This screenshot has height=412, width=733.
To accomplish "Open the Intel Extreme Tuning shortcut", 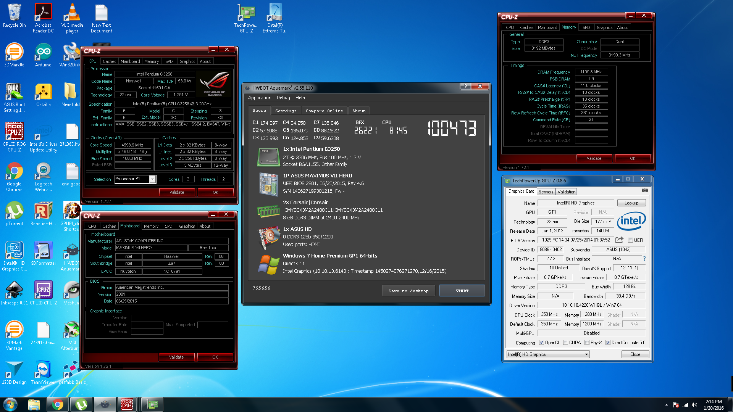I will point(275,18).
